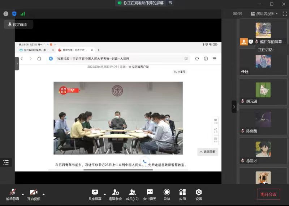Image resolution: width=289 pixels, height=206 pixels.
Task: Click red 离开会议 leave meeting button
Action: pyautogui.click(x=268, y=194)
